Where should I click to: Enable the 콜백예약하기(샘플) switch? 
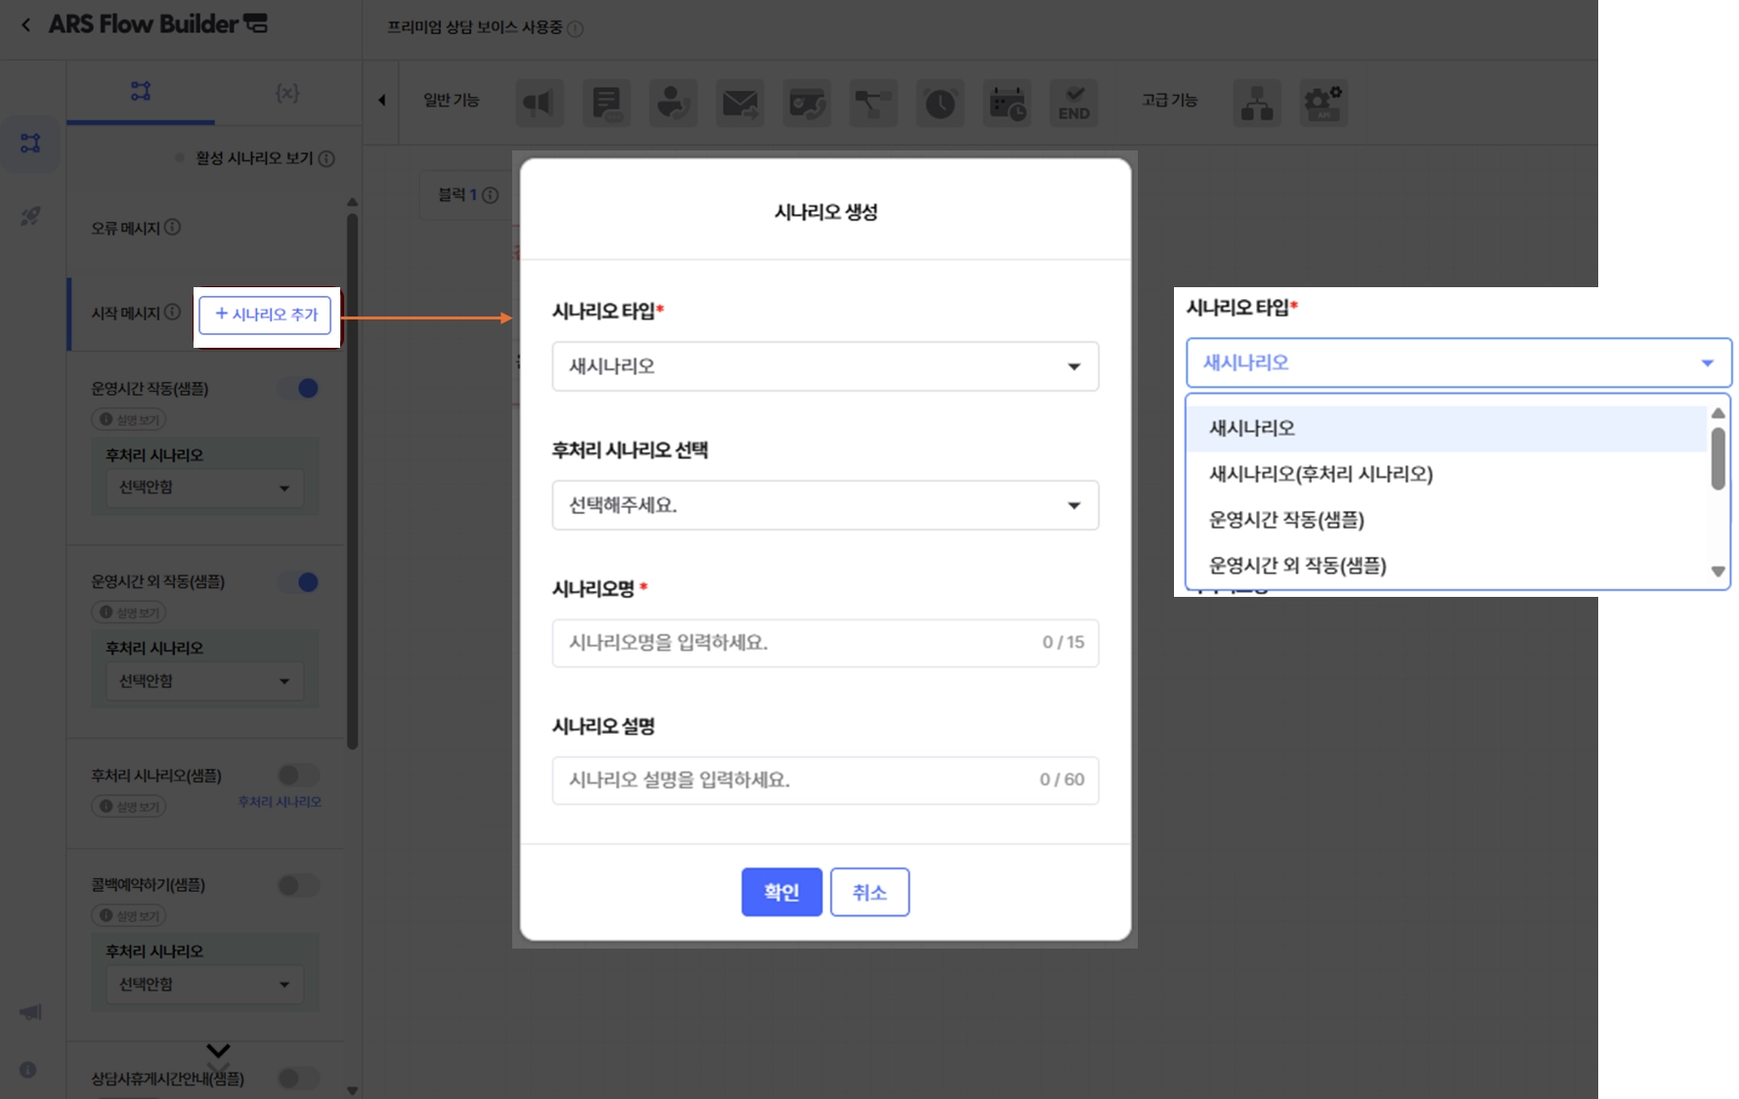coord(299,886)
